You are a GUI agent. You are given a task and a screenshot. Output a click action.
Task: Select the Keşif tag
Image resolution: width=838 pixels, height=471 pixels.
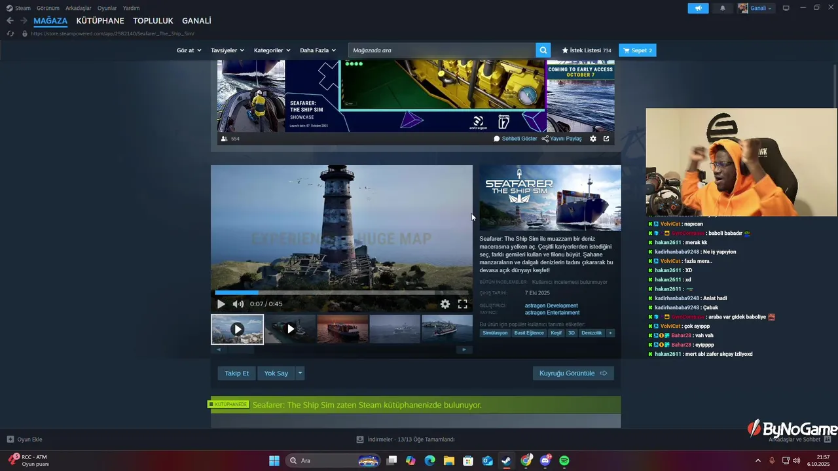[556, 333]
